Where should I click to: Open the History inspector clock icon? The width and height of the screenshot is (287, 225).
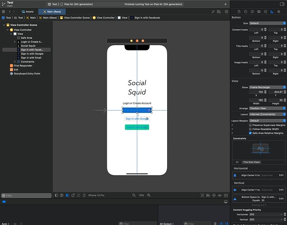(x=246, y=12)
